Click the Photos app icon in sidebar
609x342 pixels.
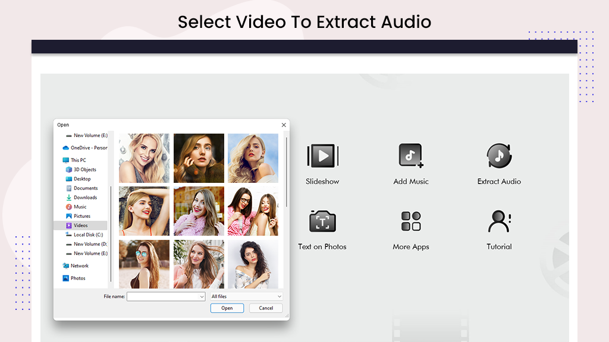[65, 278]
